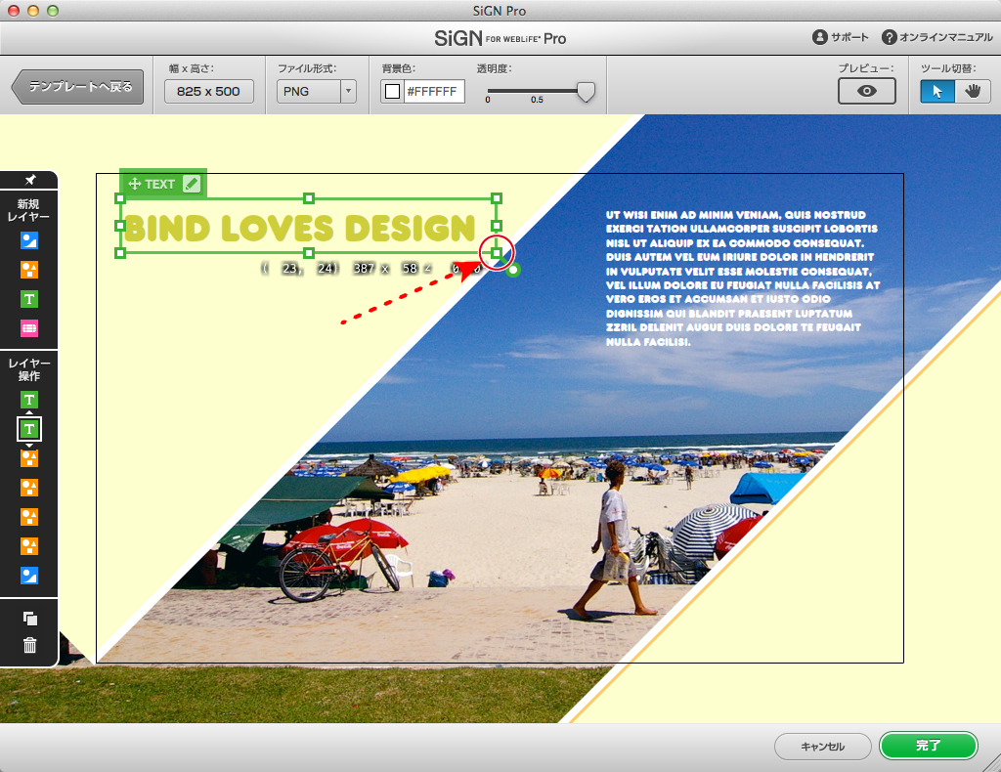Click the bottom-center handle of the text box

pyautogui.click(x=309, y=253)
